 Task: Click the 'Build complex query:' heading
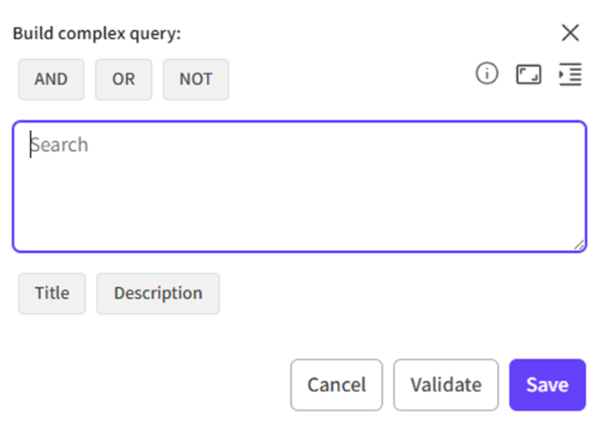(97, 33)
